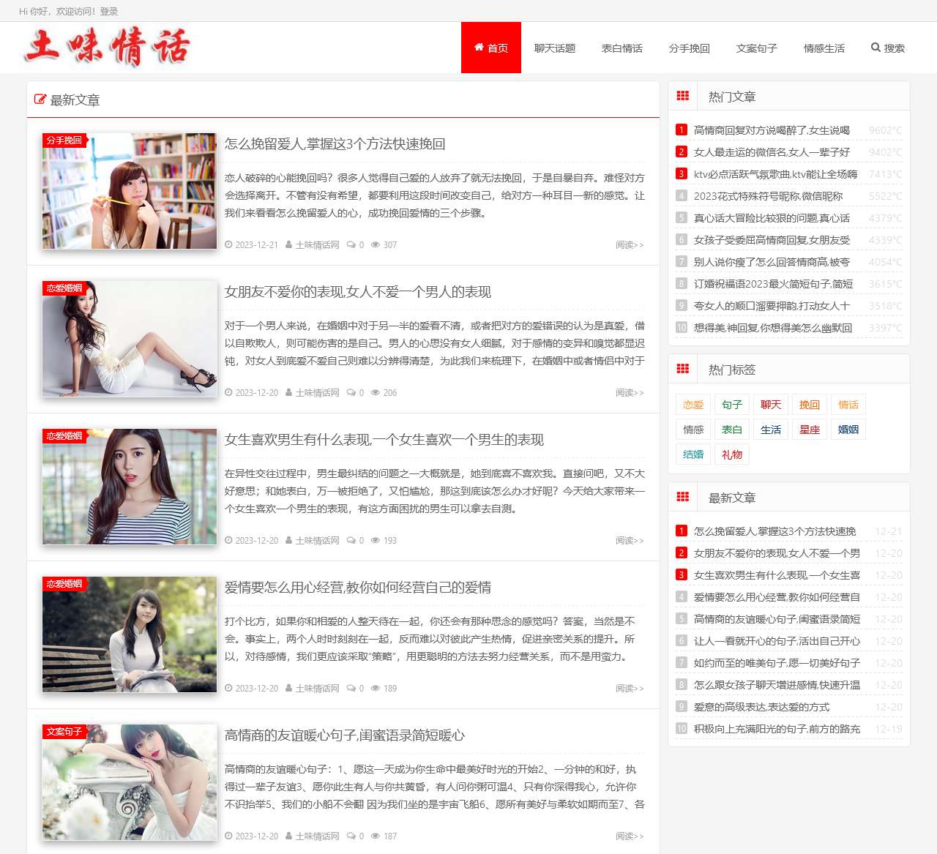Screen dimensions: 937x854
Task: Click the calendar icon on 高情商的友谊暖心句子 article
Action: (228, 835)
